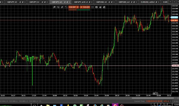Open the market depth icon beside Buy

pos(93,7)
